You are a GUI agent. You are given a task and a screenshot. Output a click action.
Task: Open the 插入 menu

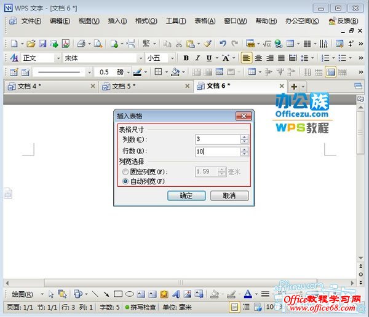(x=117, y=21)
